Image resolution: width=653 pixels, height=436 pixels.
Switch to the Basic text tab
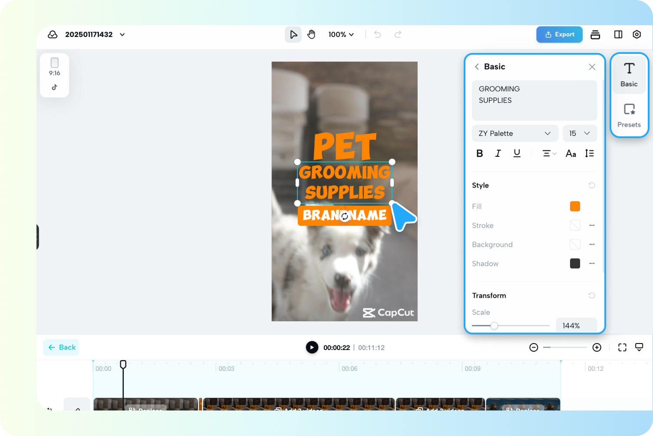click(x=629, y=74)
